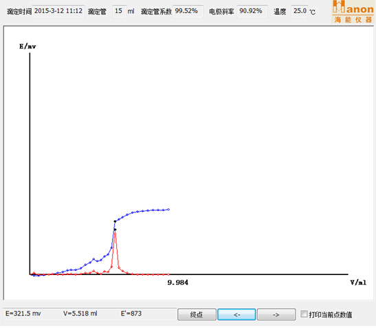376x328 pixels.
Task: Click the black endpoint marker on blue curve
Action: [x=115, y=221]
